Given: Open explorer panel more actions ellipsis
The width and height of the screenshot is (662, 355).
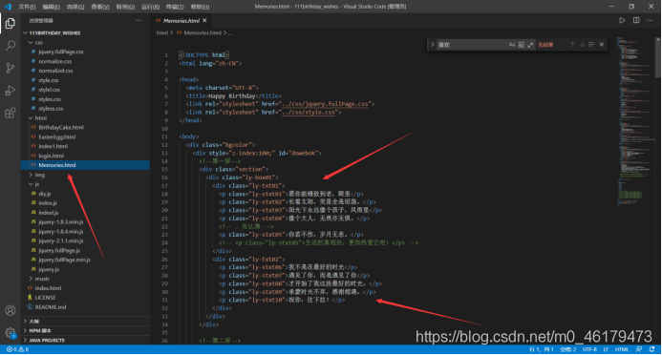Looking at the screenshot, I should (139, 20).
